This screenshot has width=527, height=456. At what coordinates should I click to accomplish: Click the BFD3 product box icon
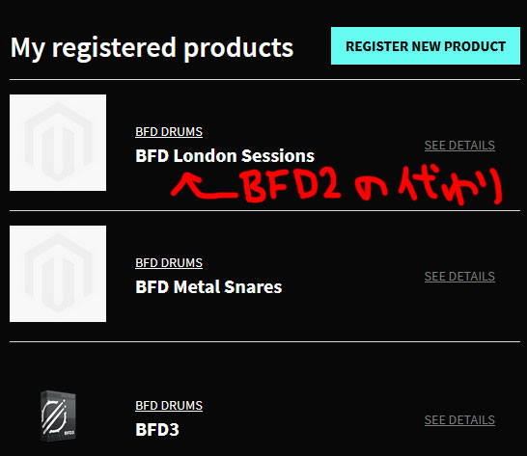(58, 416)
